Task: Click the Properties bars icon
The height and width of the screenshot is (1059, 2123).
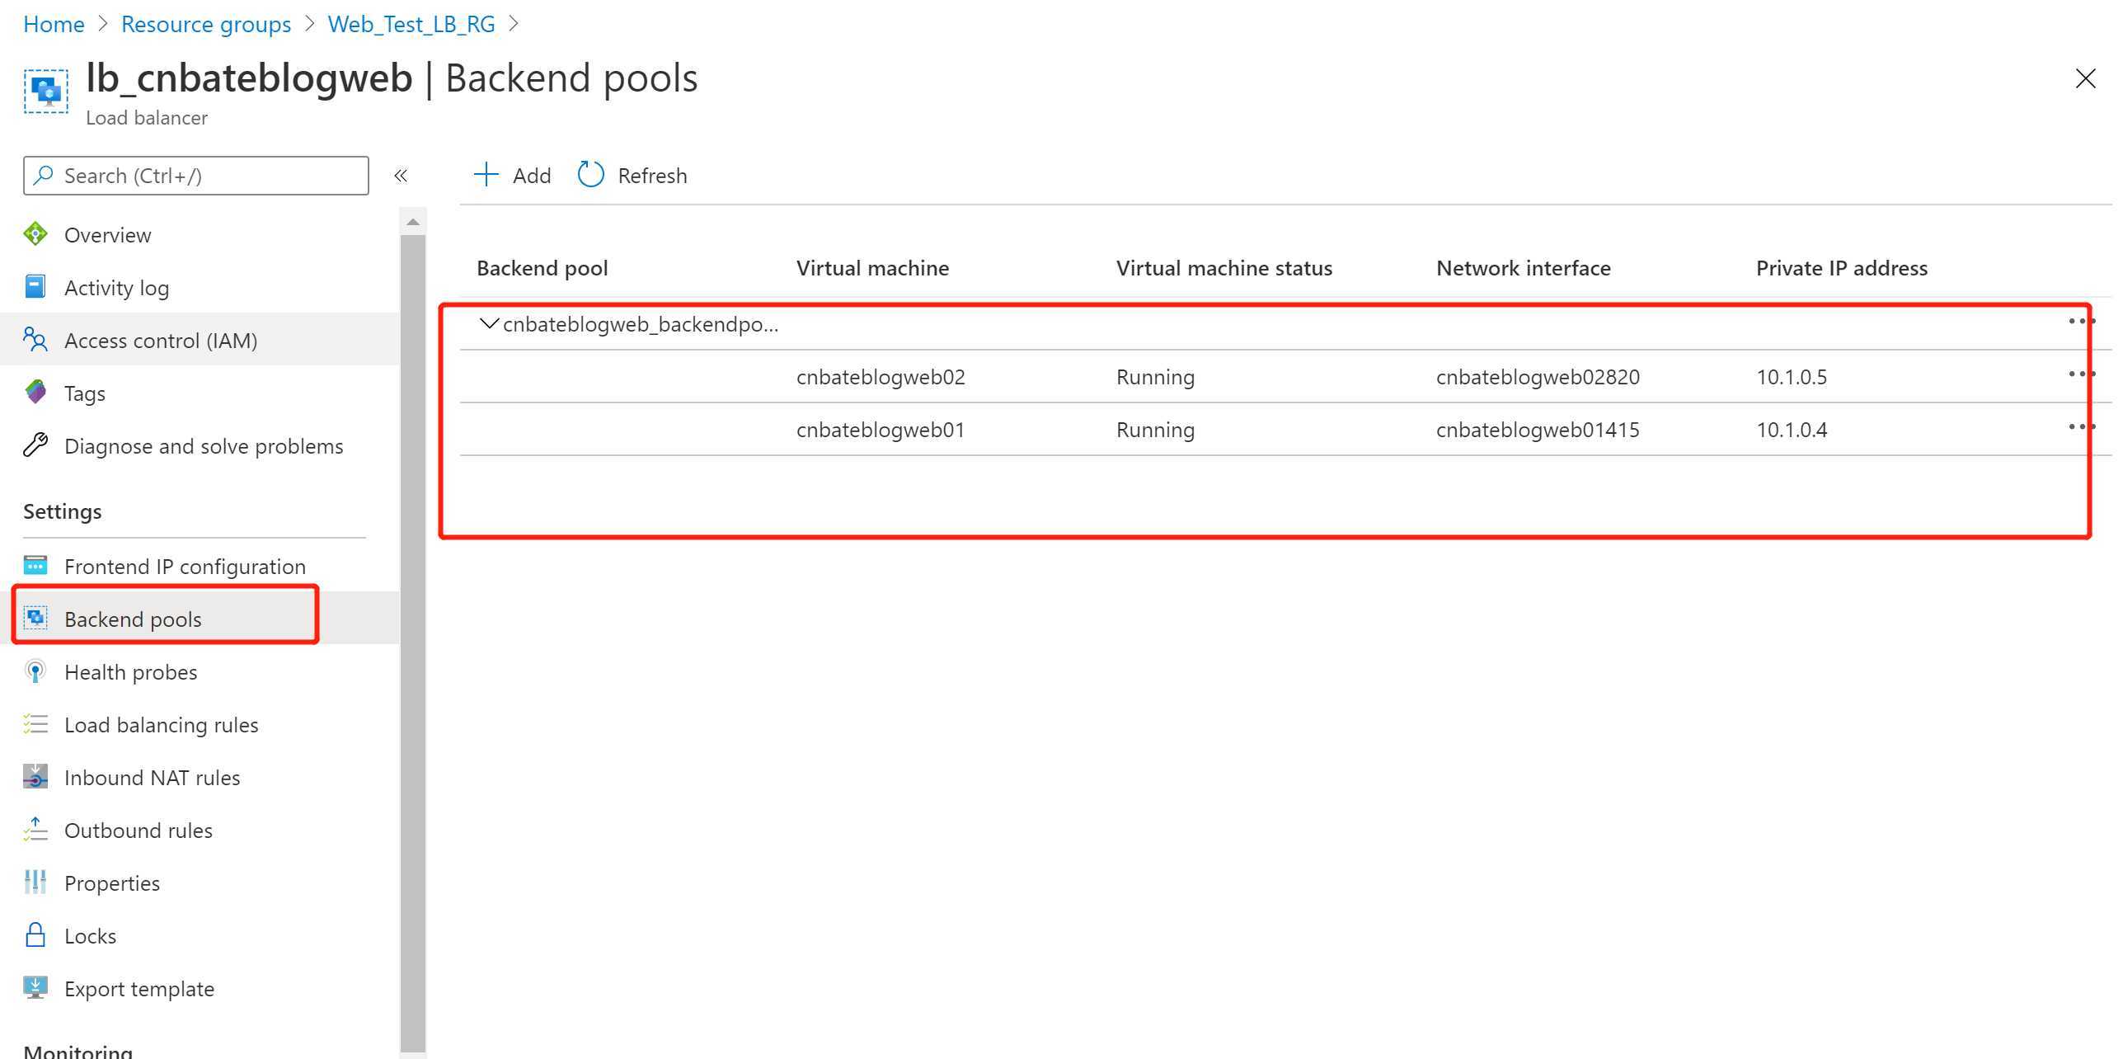Action: [x=35, y=882]
